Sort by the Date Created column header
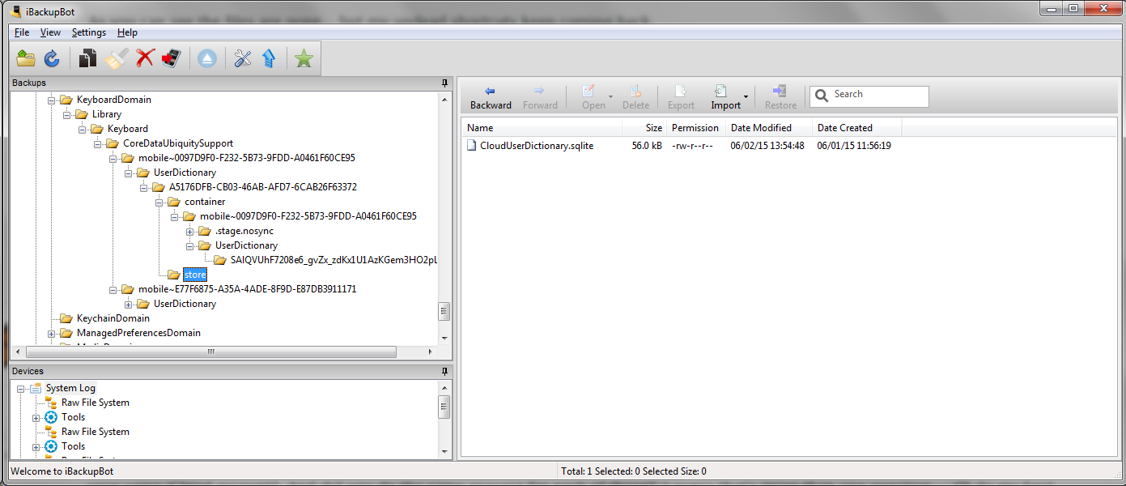Image resolution: width=1126 pixels, height=486 pixels. click(x=856, y=128)
